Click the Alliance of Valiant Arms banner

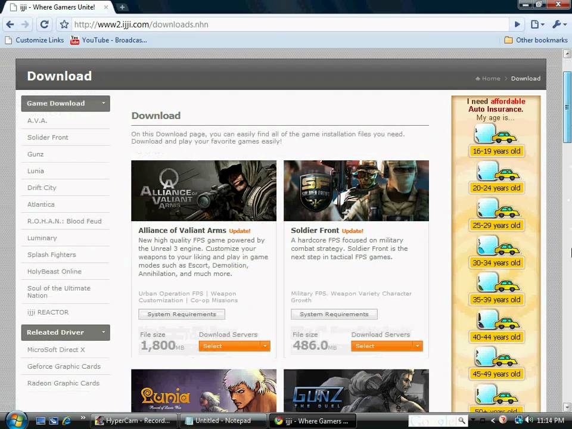click(x=204, y=191)
